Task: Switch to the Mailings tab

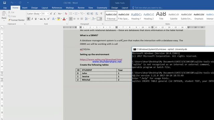Action: [x=70, y=8]
